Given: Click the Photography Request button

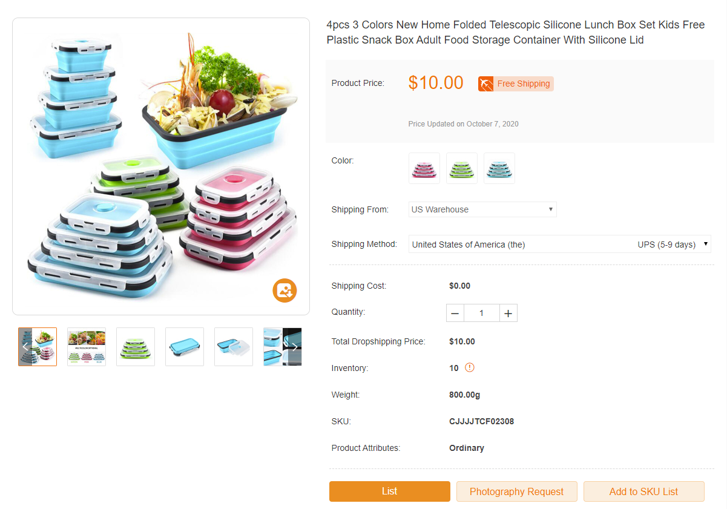Looking at the screenshot, I should click(x=516, y=491).
